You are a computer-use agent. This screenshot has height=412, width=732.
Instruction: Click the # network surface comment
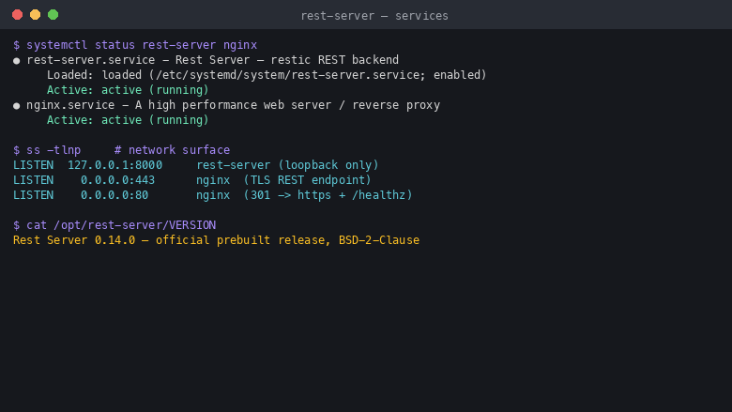tap(173, 150)
